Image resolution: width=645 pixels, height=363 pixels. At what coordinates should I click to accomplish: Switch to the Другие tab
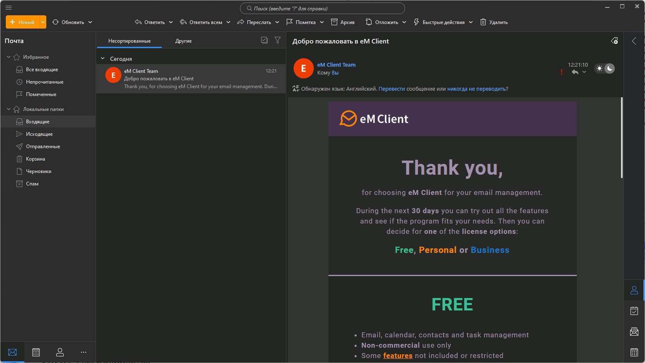[x=183, y=41]
